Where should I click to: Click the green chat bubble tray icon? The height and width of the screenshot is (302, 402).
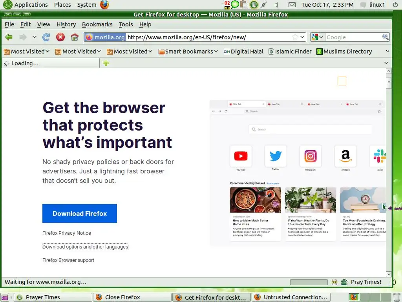[235, 4]
